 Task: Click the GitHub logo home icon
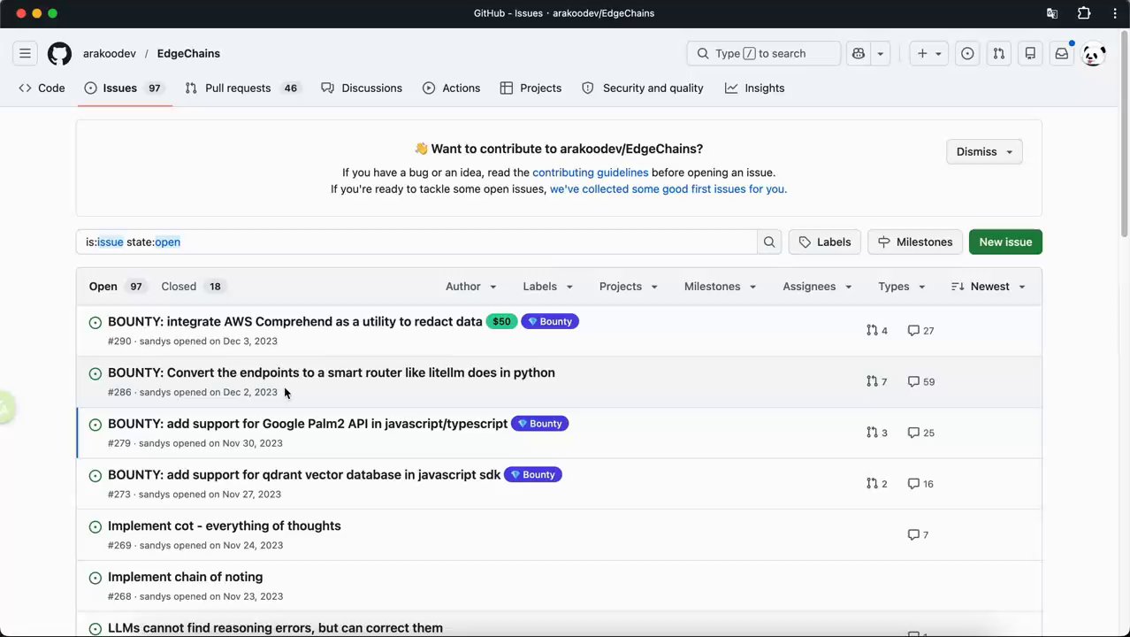[x=59, y=53]
